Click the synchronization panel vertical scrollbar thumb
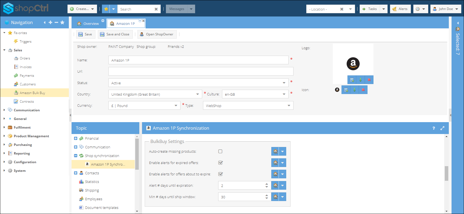The width and height of the screenshot is (464, 214). coord(446,173)
